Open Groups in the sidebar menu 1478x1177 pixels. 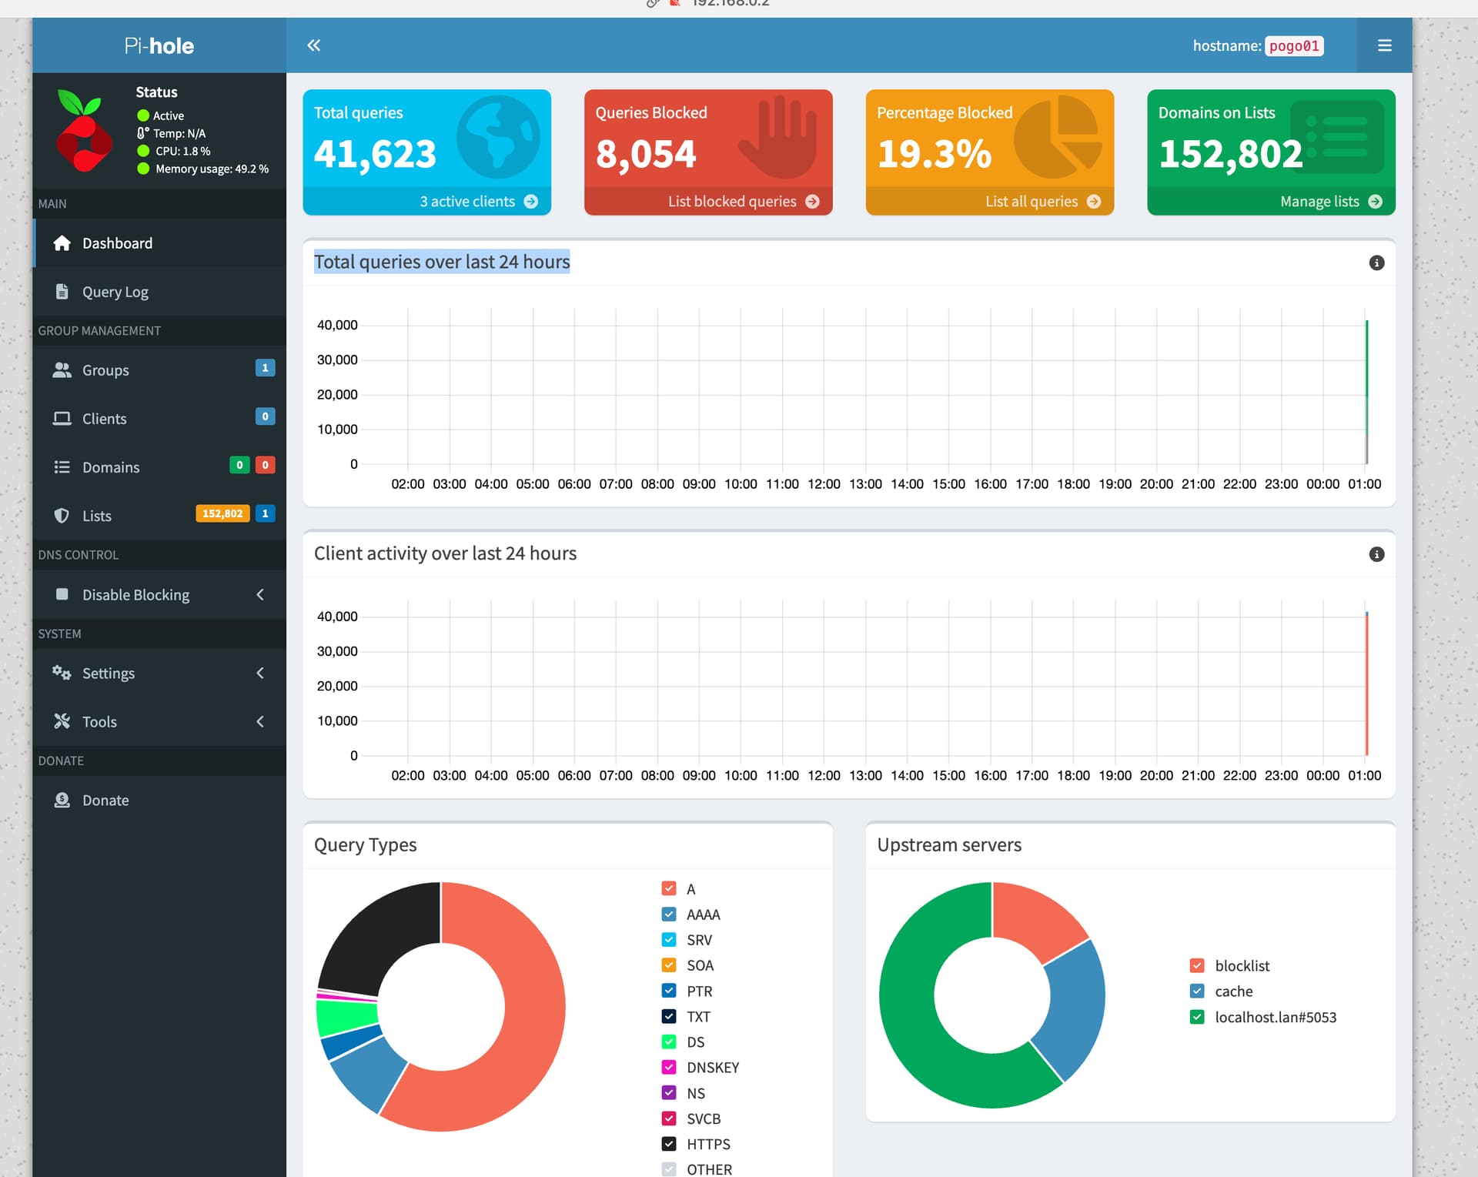[x=105, y=370]
